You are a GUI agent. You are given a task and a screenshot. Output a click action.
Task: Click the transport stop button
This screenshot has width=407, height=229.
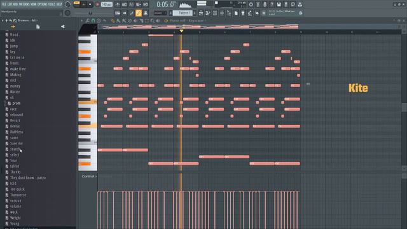(90, 4)
